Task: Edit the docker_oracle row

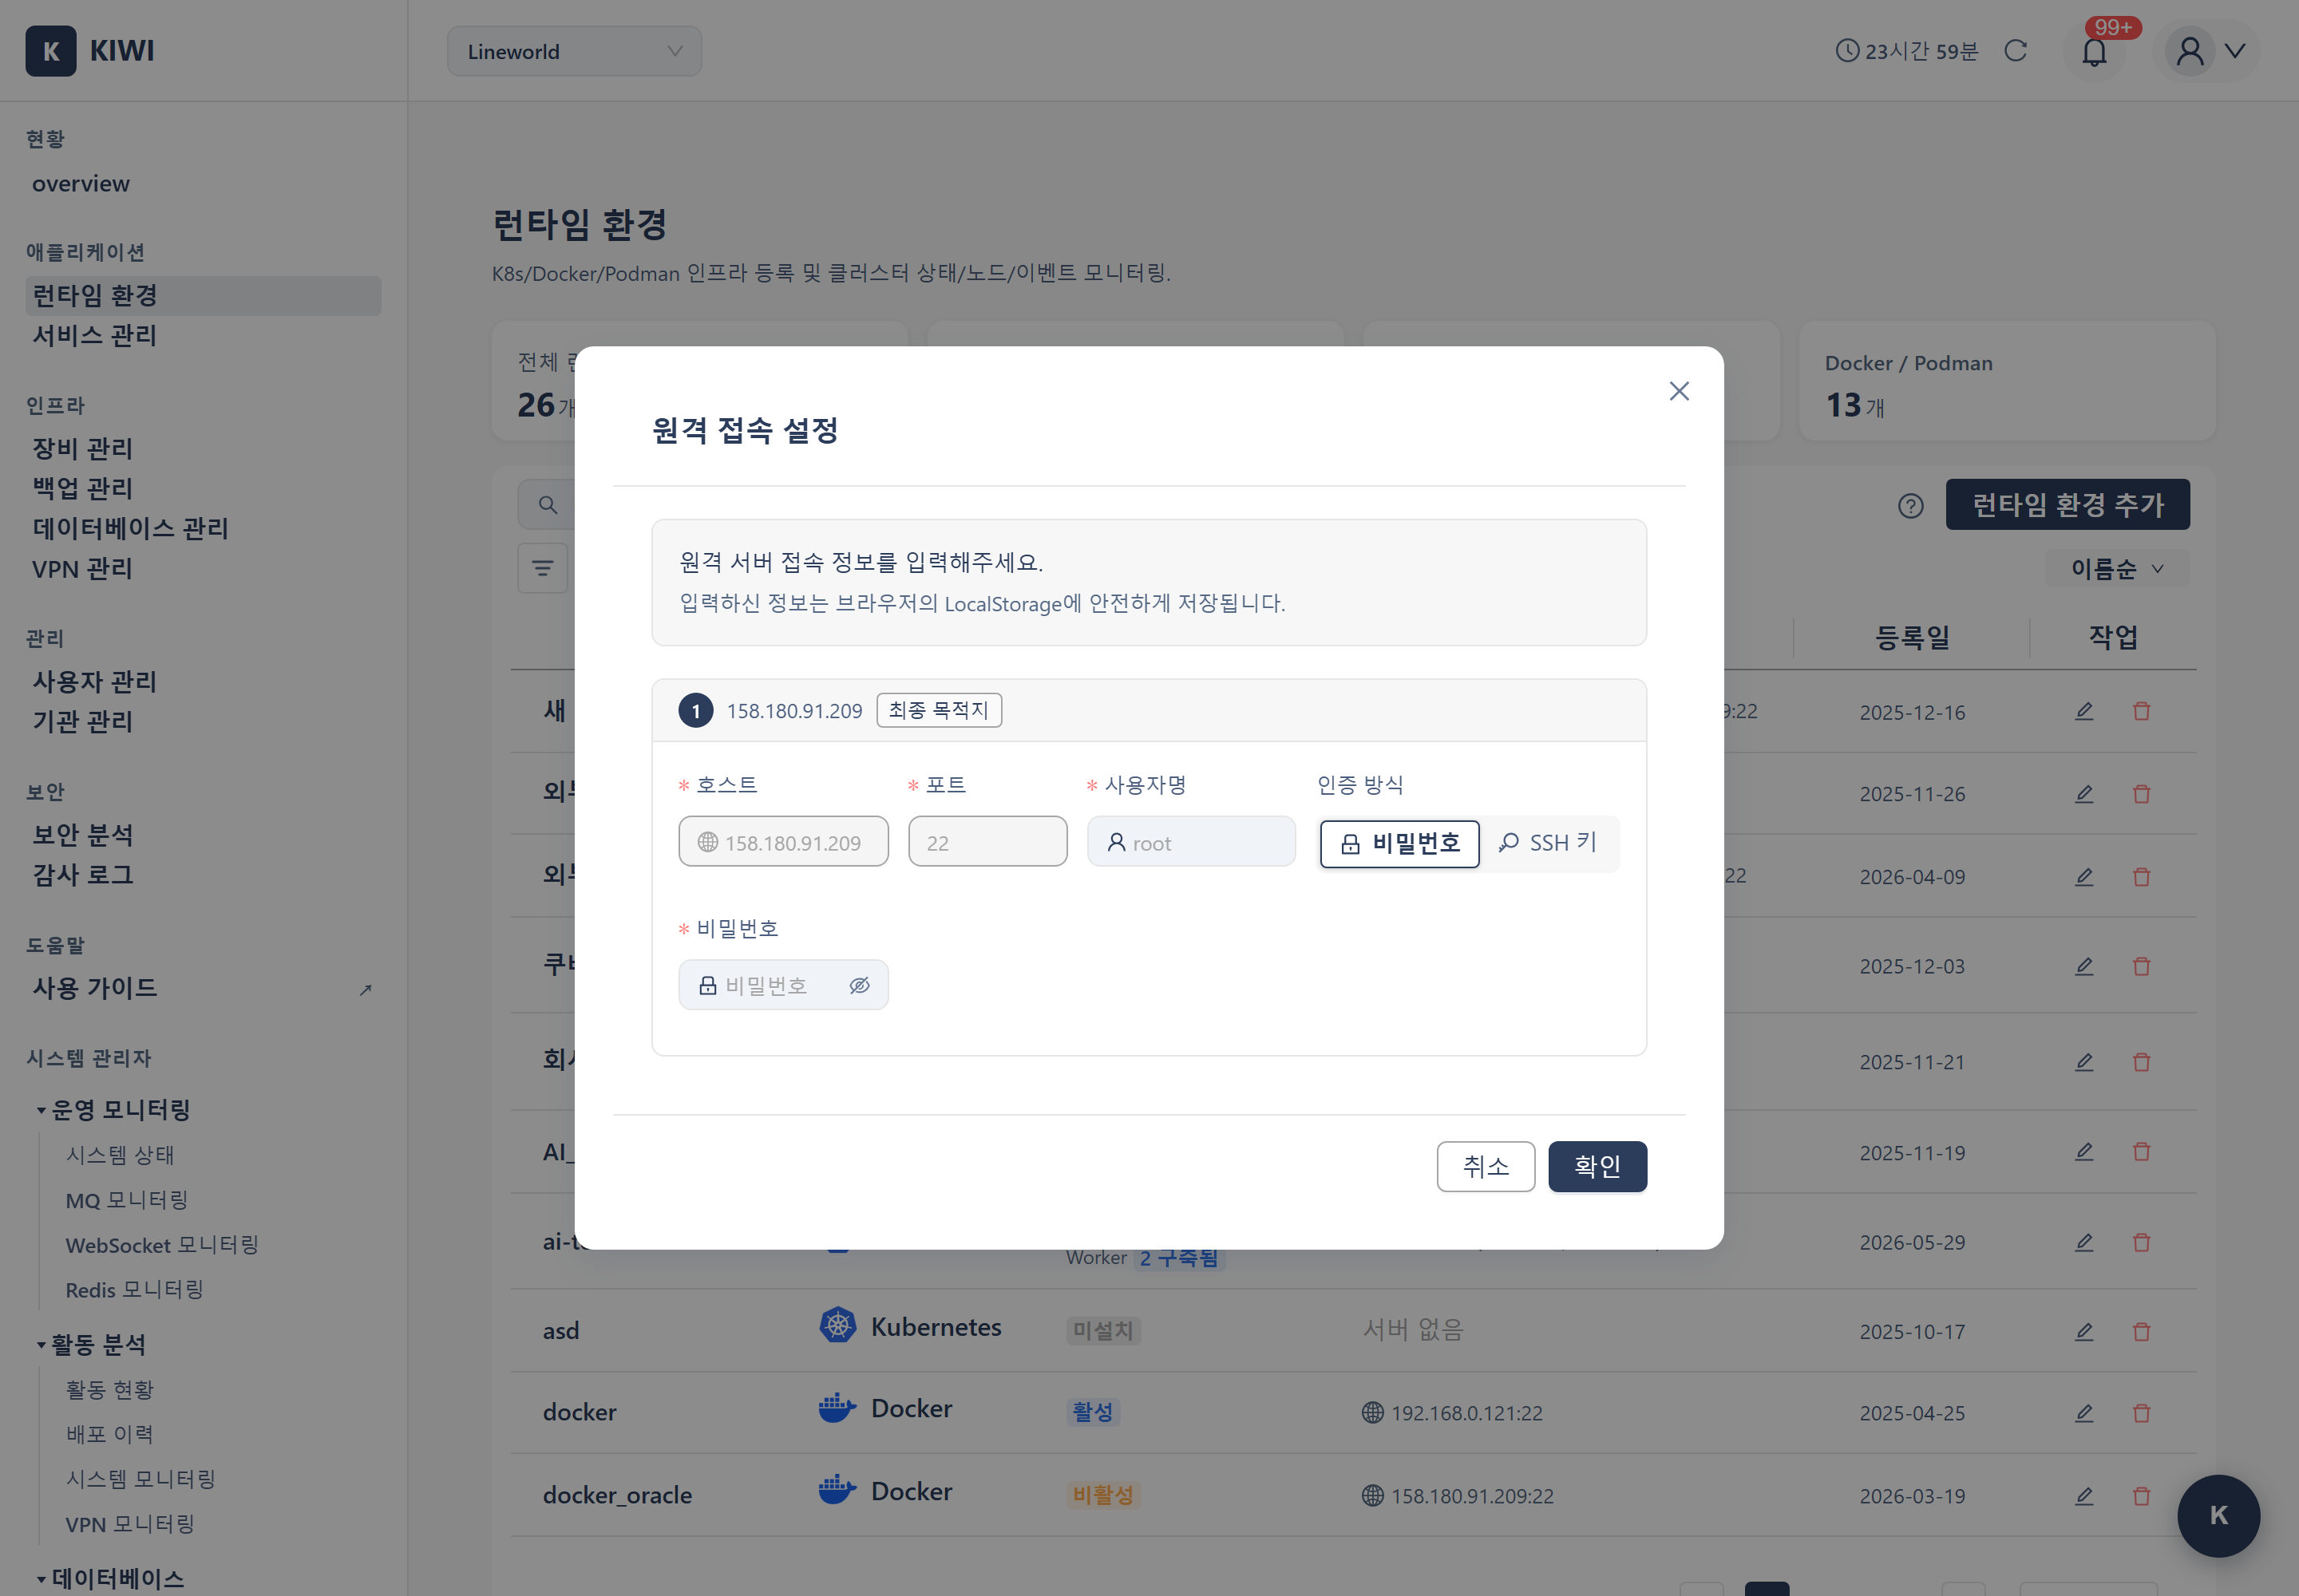Action: [2084, 1497]
